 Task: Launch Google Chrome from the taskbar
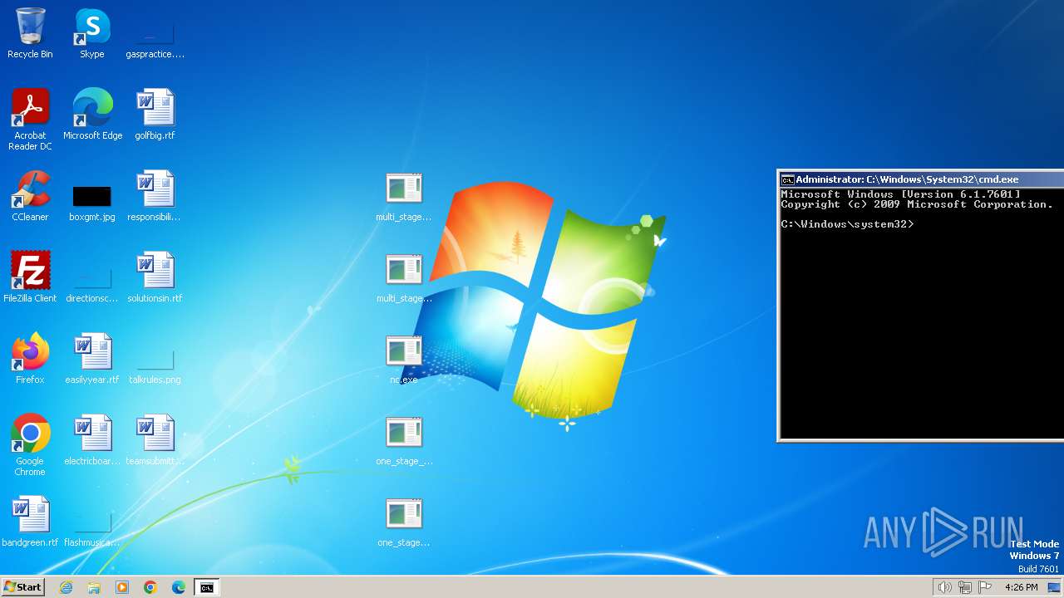(x=150, y=587)
